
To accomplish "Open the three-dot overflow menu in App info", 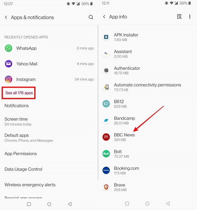I will [190, 16].
